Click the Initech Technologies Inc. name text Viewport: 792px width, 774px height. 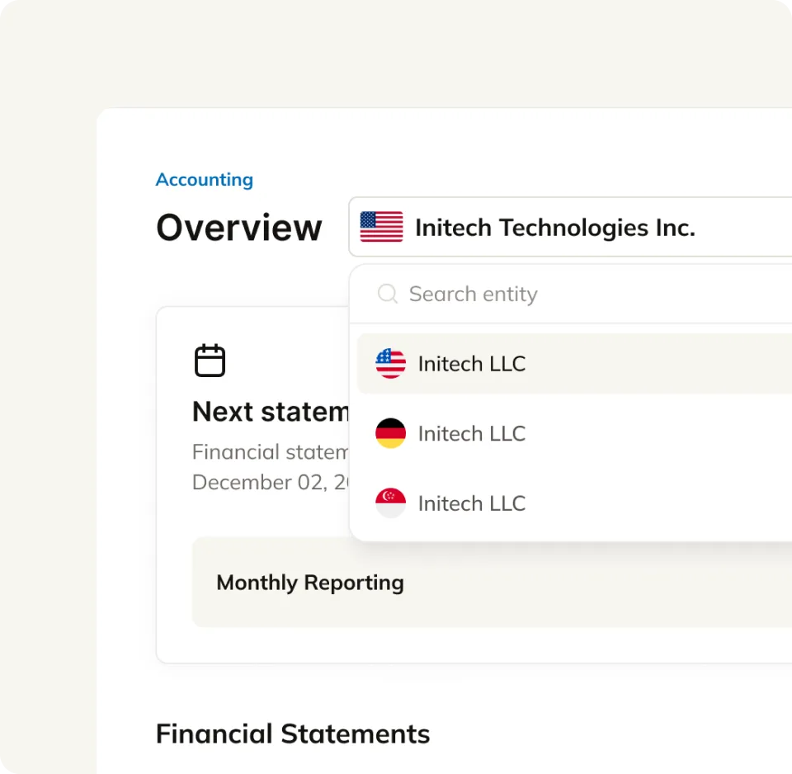click(x=554, y=228)
